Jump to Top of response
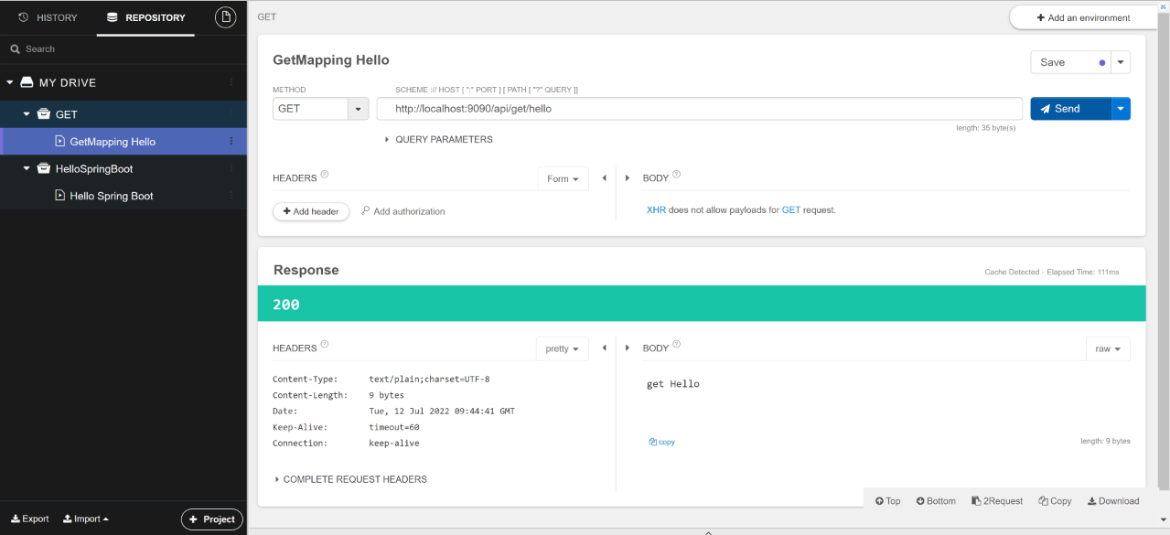The height and width of the screenshot is (535, 1170). click(x=888, y=501)
